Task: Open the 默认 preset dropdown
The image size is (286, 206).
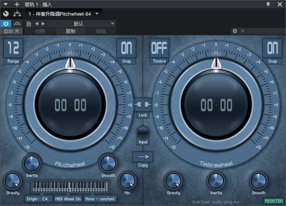Action: point(81,24)
